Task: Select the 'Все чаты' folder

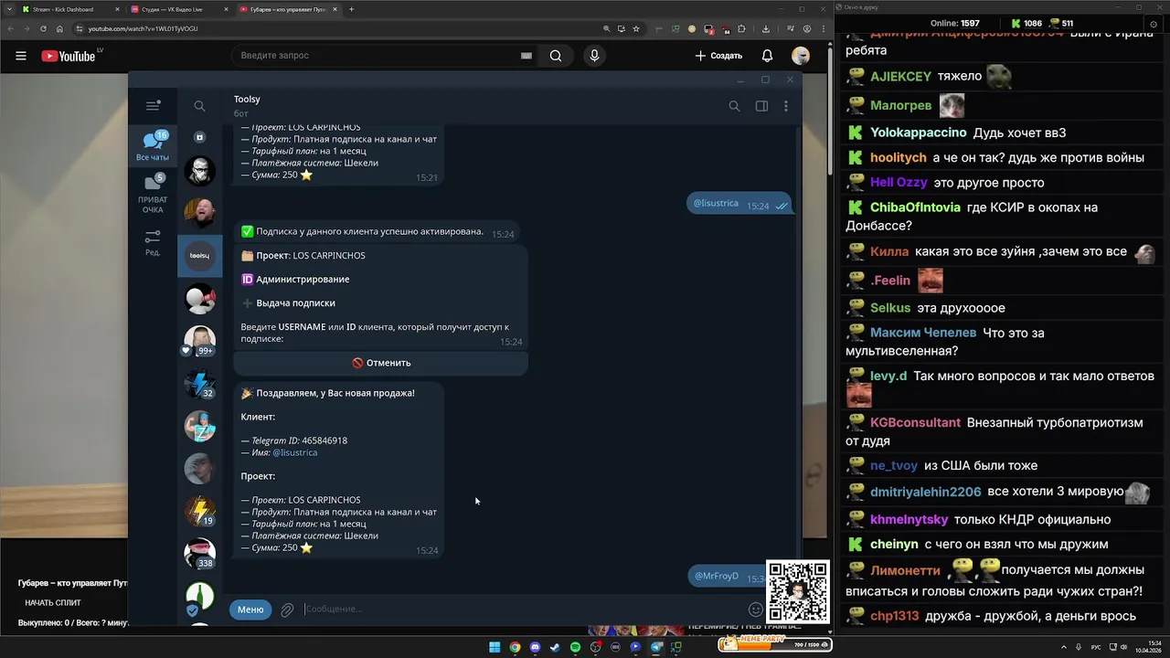Action: 153,146
